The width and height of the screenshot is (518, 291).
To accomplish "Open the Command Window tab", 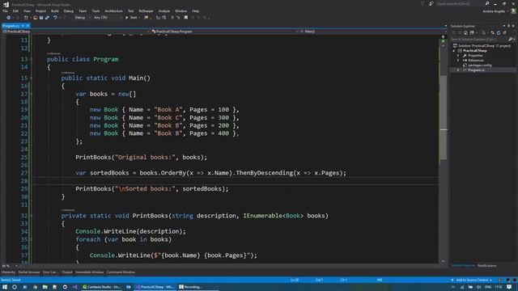I will pos(121,272).
